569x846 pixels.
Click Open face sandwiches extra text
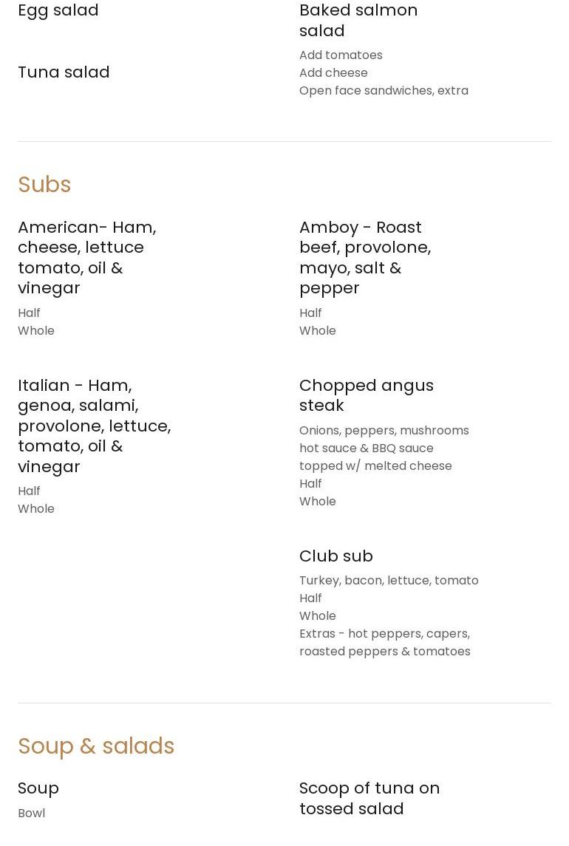click(x=384, y=90)
